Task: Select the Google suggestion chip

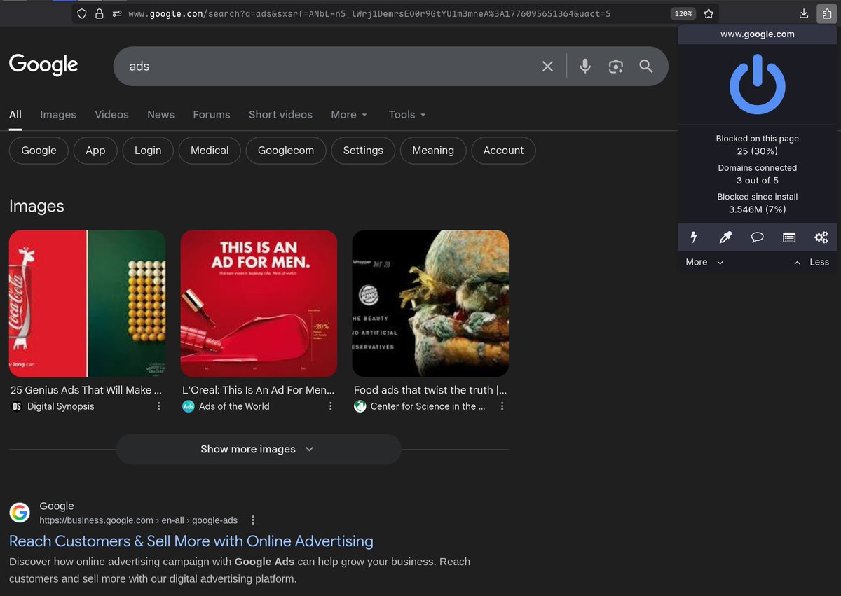Action: click(x=39, y=151)
